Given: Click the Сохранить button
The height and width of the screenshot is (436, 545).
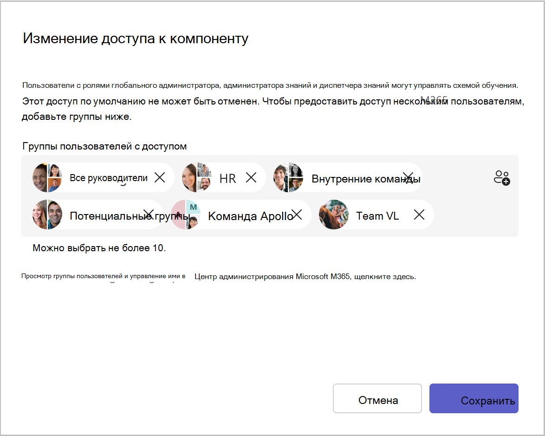Looking at the screenshot, I should (x=474, y=398).
